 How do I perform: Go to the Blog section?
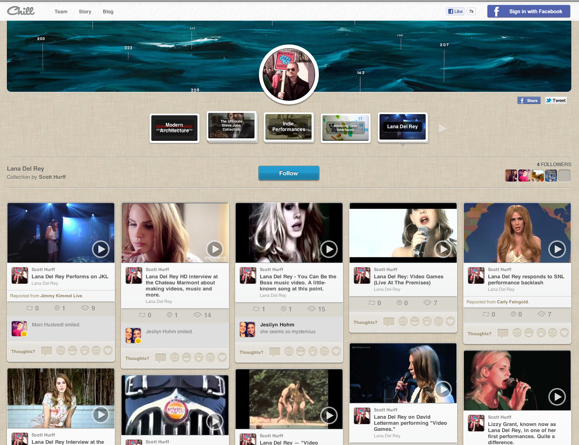[x=108, y=11]
